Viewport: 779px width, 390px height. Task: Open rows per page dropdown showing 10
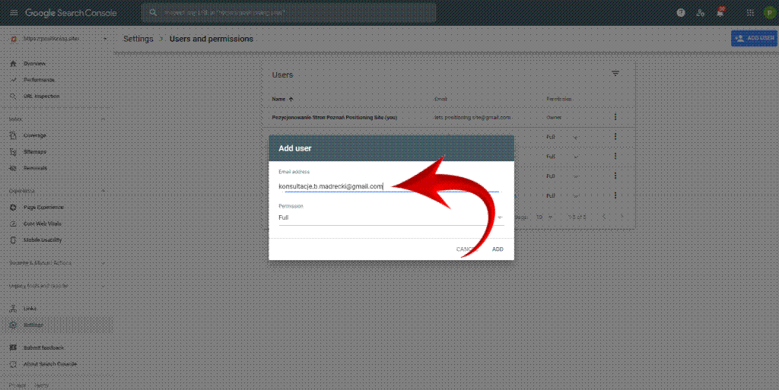[x=545, y=217]
